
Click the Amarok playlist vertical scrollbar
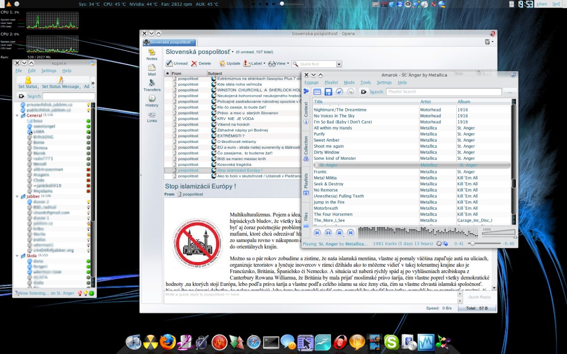514,162
